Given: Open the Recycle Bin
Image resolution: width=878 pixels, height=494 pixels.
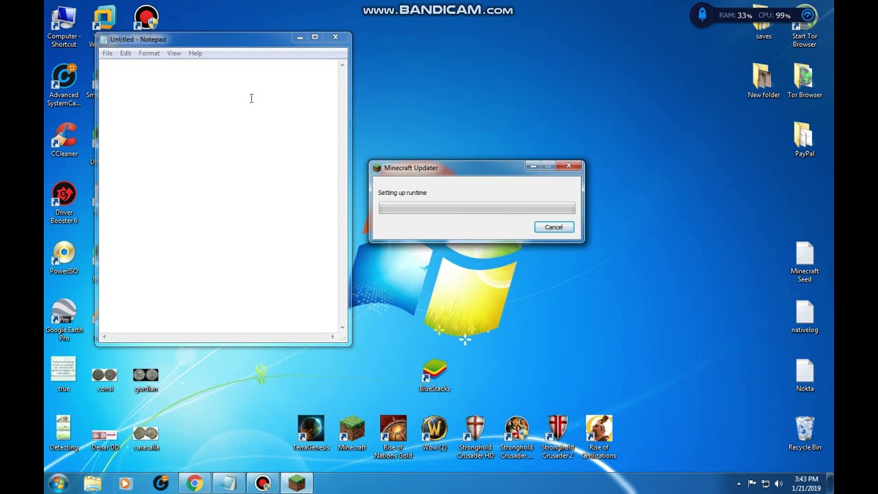Looking at the screenshot, I should (805, 433).
